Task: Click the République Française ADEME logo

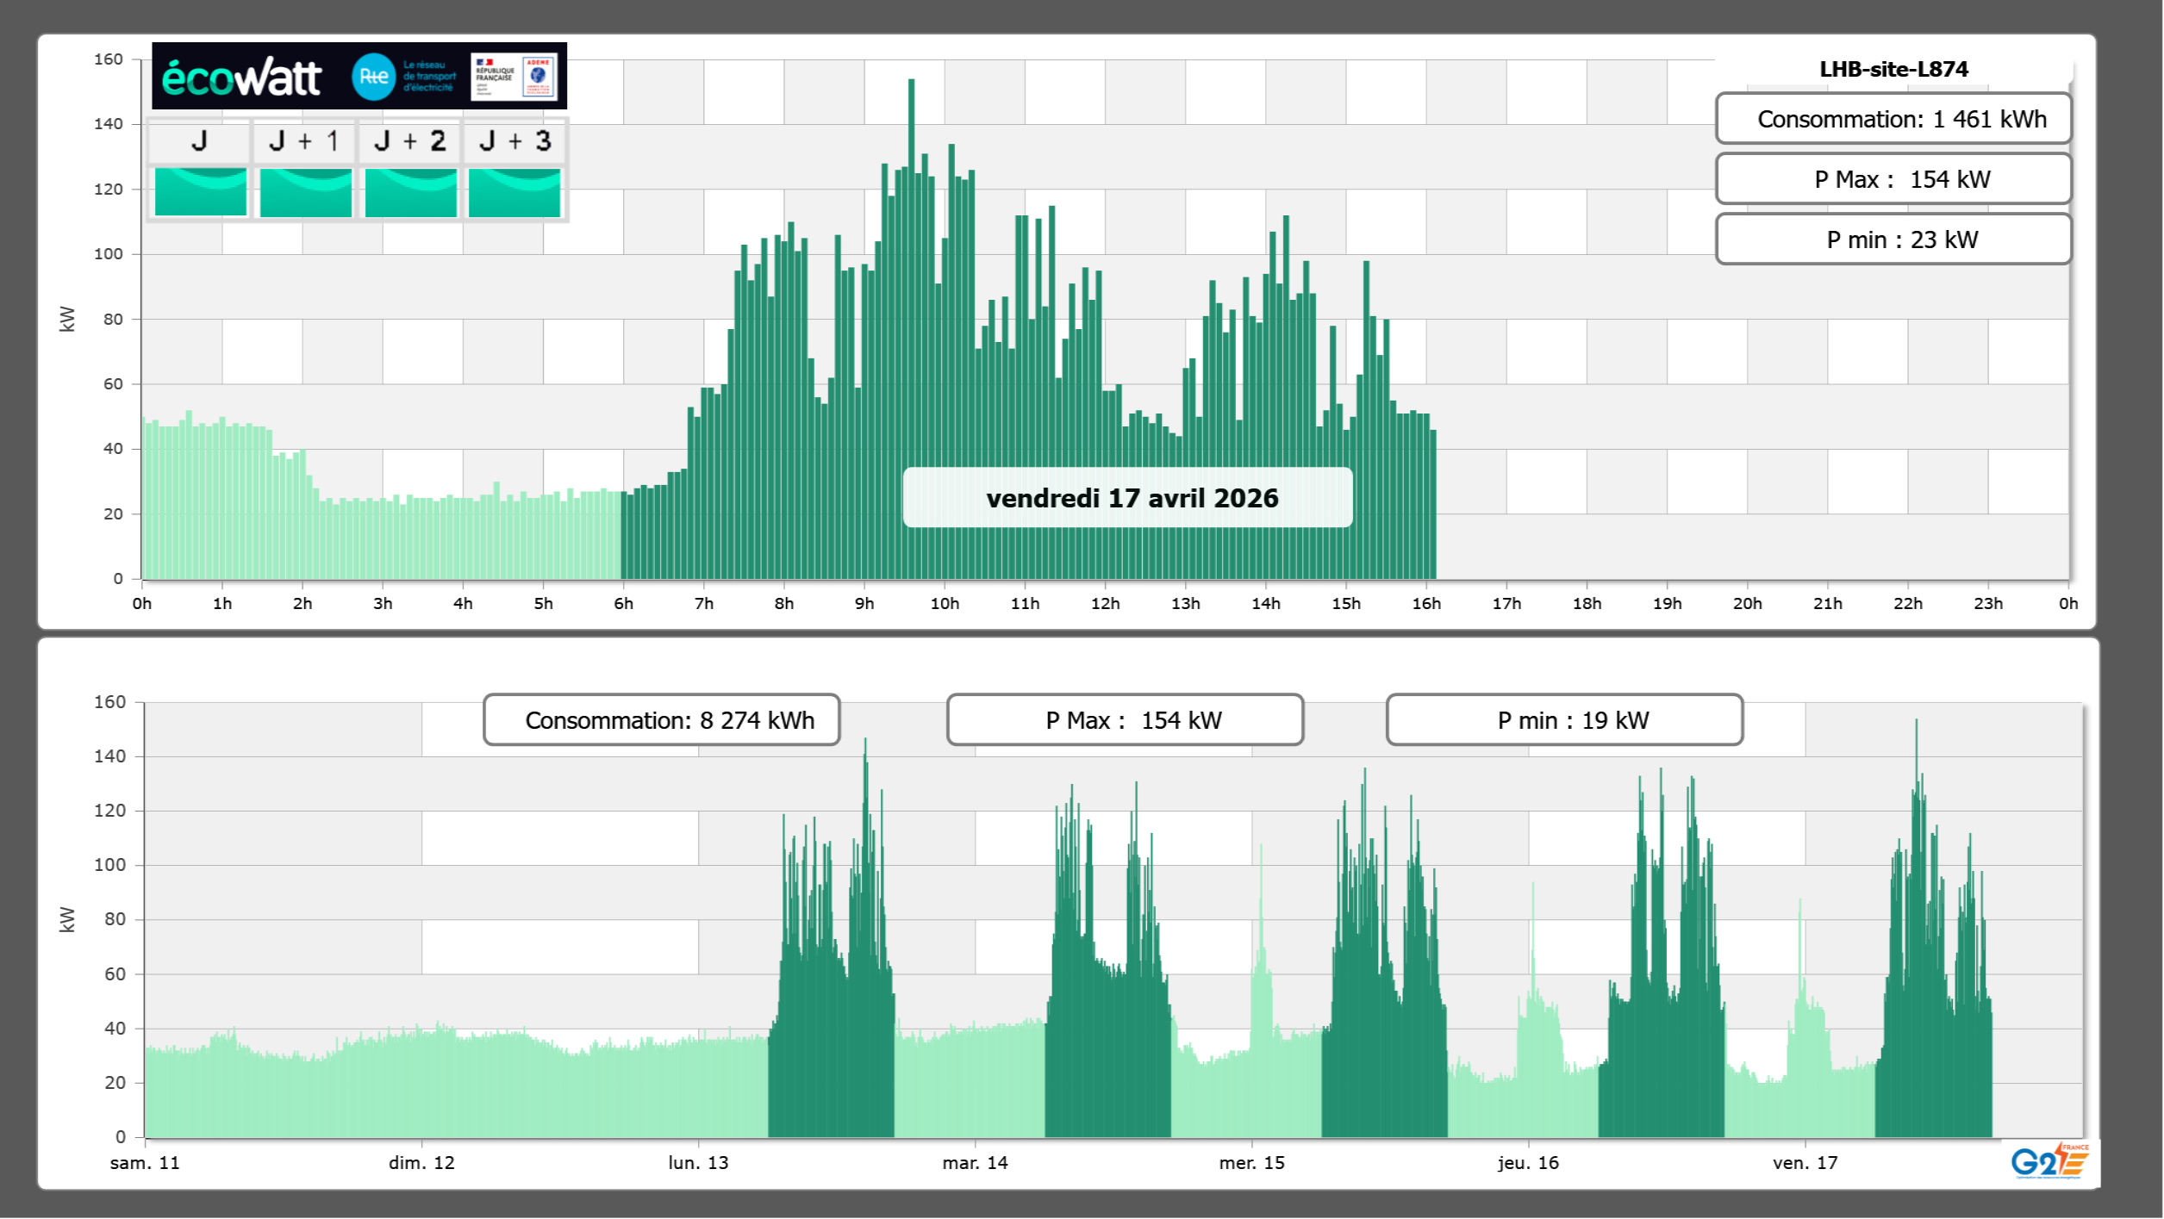Action: pyautogui.click(x=514, y=77)
